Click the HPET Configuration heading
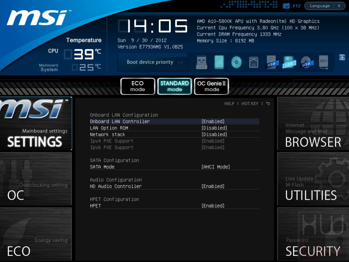349x262 pixels. [114, 199]
